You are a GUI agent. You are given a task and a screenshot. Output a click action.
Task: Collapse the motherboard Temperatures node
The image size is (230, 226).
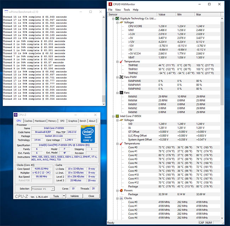[x=117, y=62]
